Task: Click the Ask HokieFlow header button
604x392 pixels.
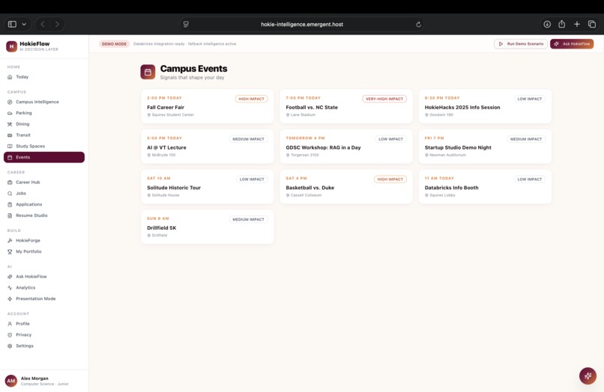Action: 572,44
